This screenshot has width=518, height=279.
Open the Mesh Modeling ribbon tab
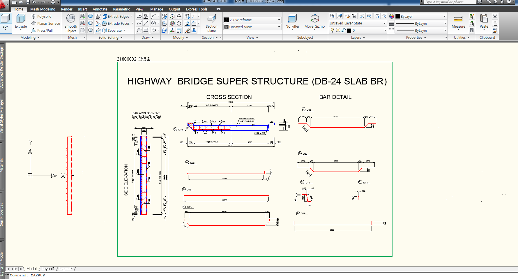click(x=43, y=9)
